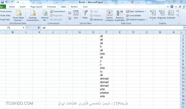This screenshot has width=186, height=109.
Task: Click Show Detail outline icon
Action: tap(177, 12)
